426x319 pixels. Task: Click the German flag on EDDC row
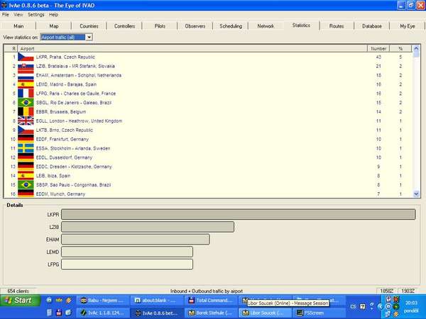pyautogui.click(x=26, y=167)
